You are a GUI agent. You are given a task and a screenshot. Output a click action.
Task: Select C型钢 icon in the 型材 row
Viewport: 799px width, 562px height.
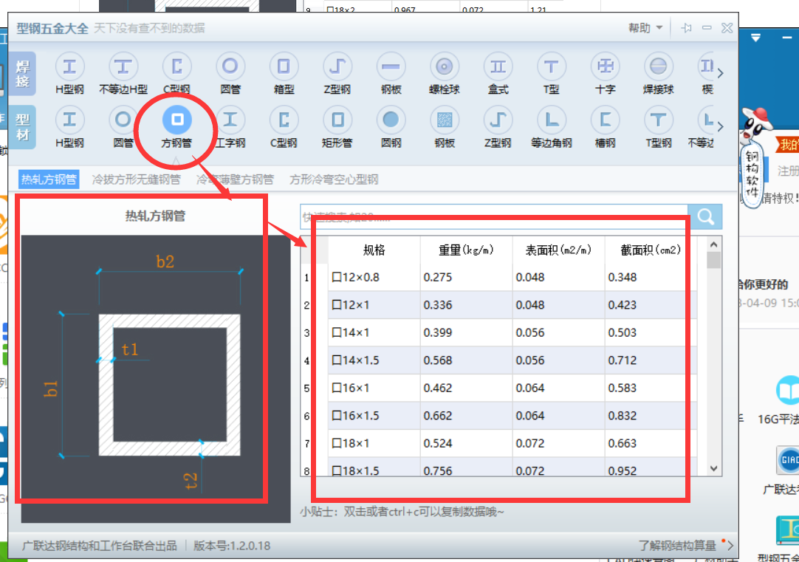(x=284, y=120)
